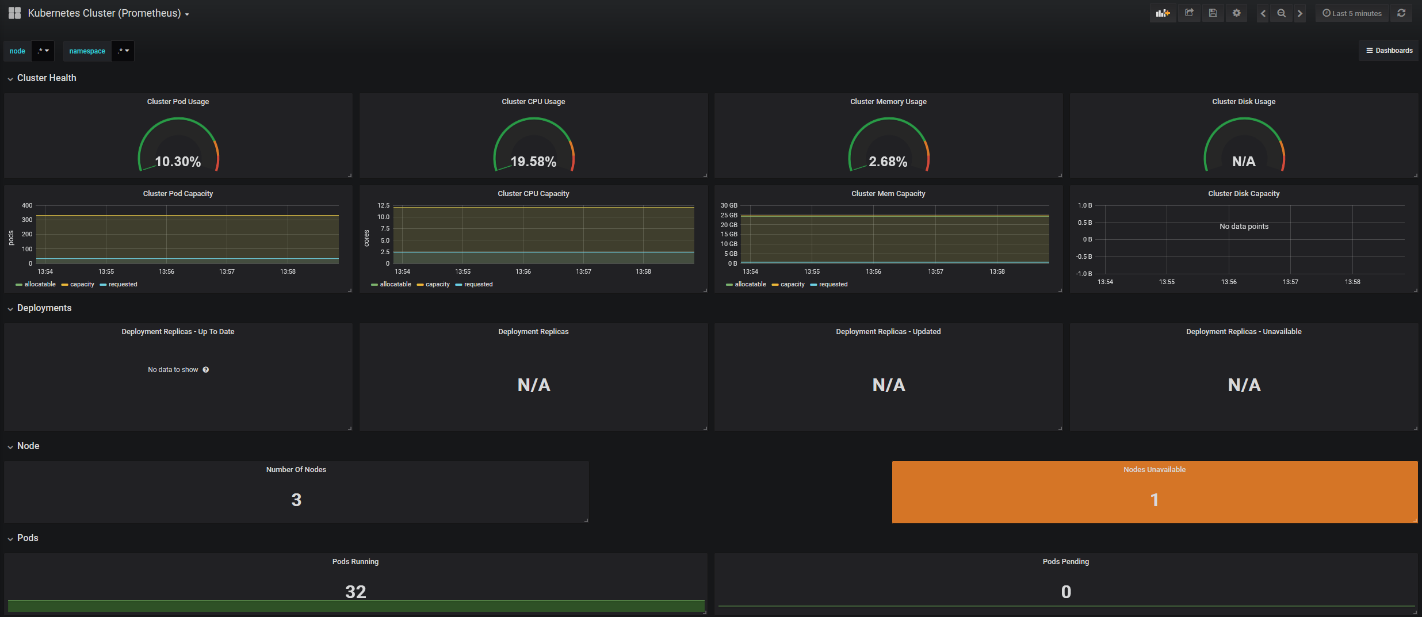Open the Cluster CPU Usage panel title
This screenshot has height=617, width=1422.
pos(533,102)
